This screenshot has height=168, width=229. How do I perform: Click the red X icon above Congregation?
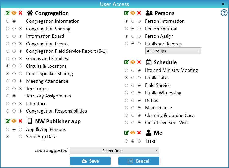20,13
